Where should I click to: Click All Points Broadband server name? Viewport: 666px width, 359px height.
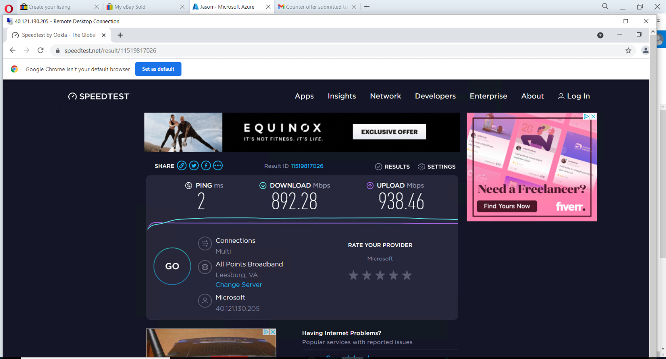pos(249,264)
